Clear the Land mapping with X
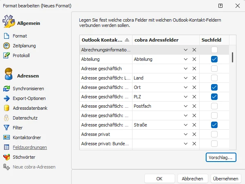 (x=194, y=78)
